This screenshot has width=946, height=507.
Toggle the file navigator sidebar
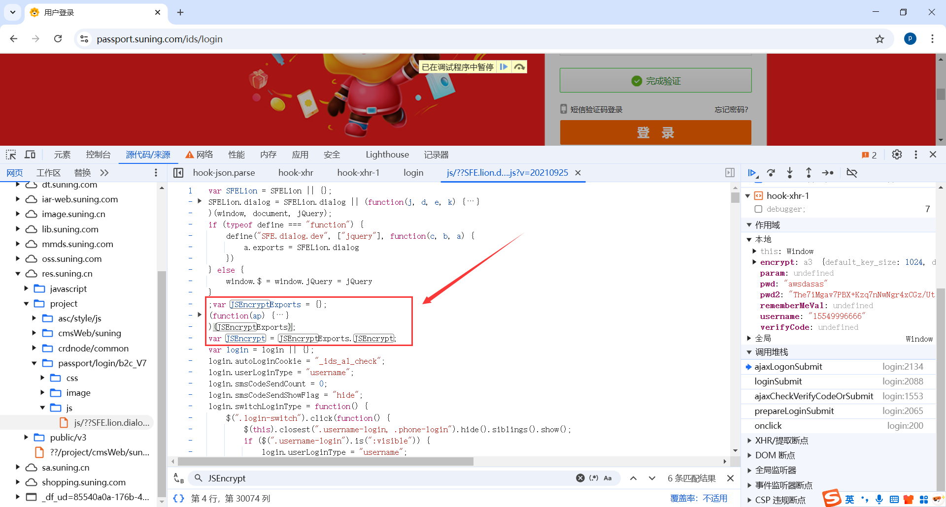tap(178, 173)
